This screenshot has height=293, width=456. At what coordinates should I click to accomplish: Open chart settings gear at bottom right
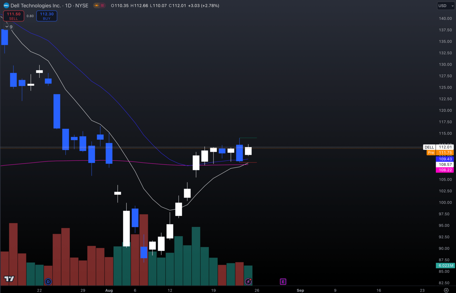(x=446, y=290)
